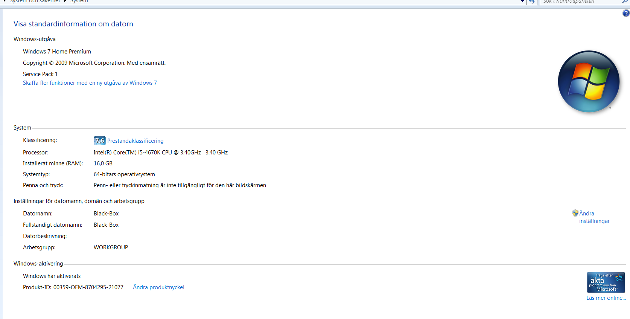Click the Intel Core i5-4670K processor value
The width and height of the screenshot is (630, 319).
click(x=161, y=153)
